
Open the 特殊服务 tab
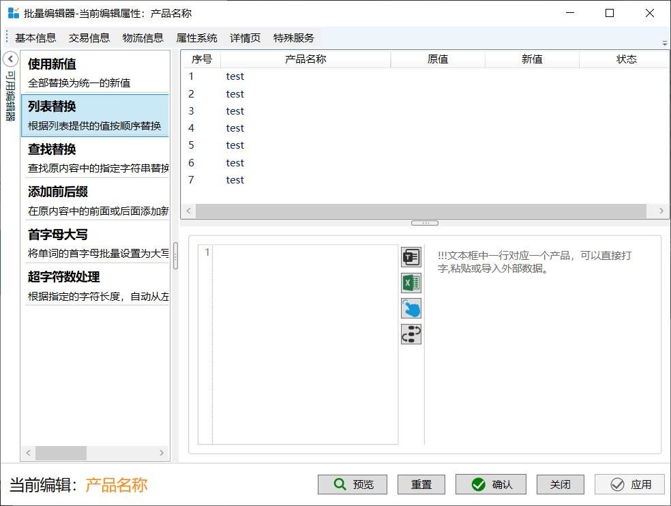tap(293, 38)
